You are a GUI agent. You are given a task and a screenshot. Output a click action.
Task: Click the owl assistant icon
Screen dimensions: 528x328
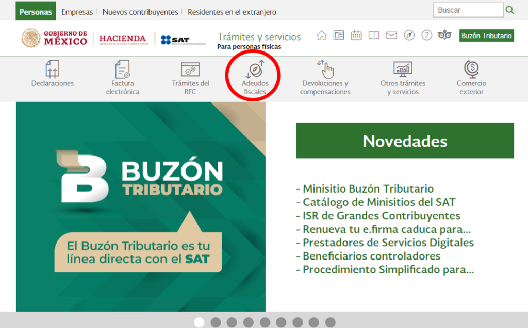click(444, 35)
